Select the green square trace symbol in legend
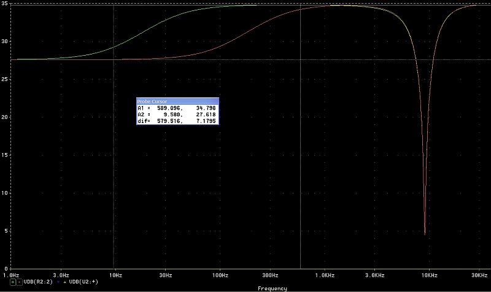The width and height of the screenshot is (491, 292). click(13, 282)
